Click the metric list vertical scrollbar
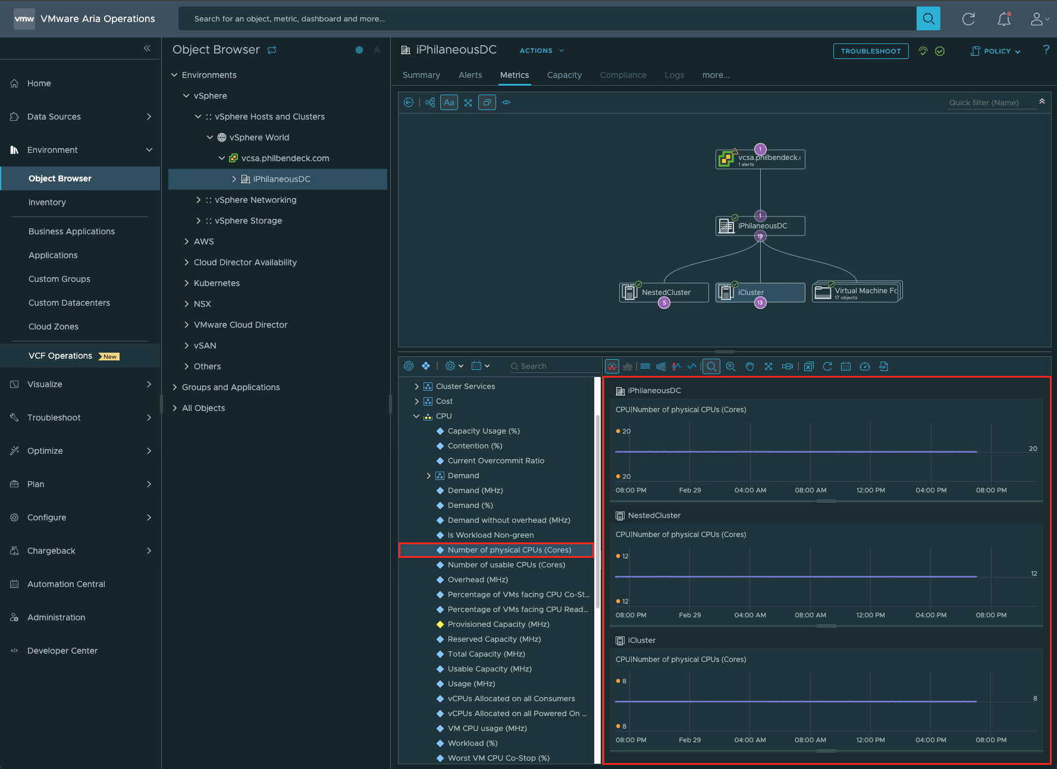 (x=597, y=511)
